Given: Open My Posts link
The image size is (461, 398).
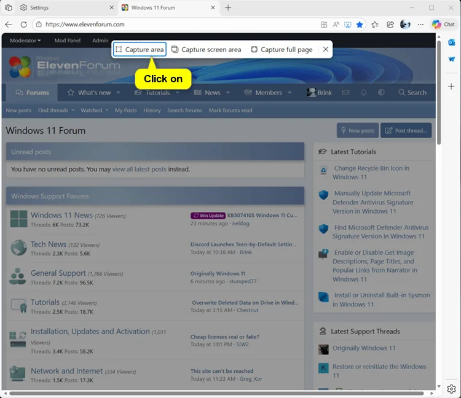Looking at the screenshot, I should pos(126,111).
